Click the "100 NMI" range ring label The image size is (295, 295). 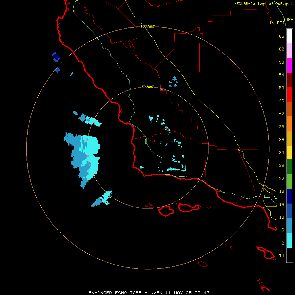point(147,26)
